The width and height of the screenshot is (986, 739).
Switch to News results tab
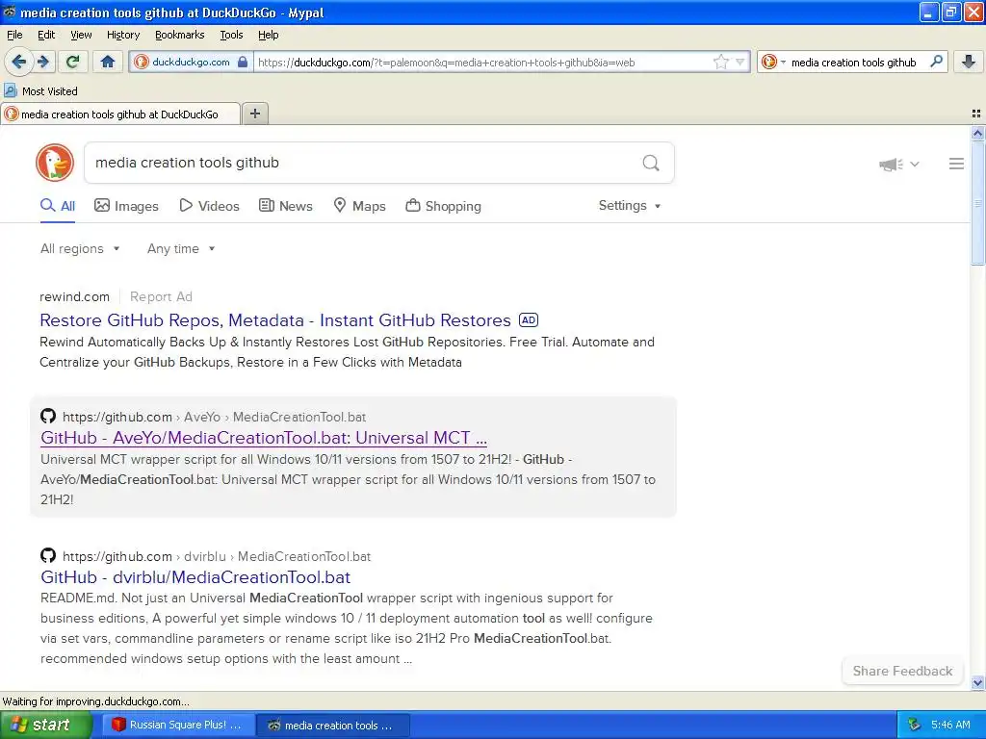point(286,206)
